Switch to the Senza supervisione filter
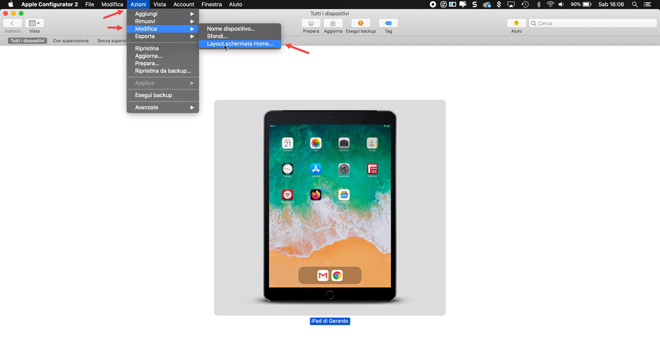The image size is (660, 340). (112, 41)
